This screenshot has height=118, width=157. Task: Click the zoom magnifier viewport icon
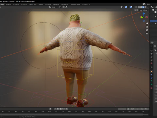point(147,23)
